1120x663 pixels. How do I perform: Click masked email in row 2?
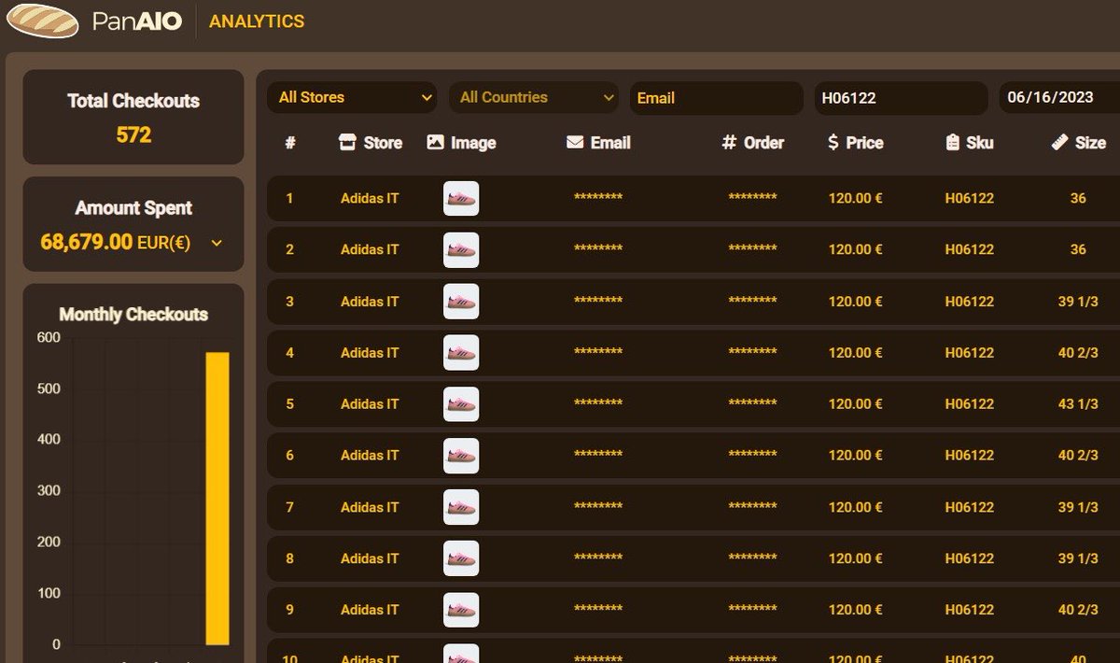tap(598, 250)
